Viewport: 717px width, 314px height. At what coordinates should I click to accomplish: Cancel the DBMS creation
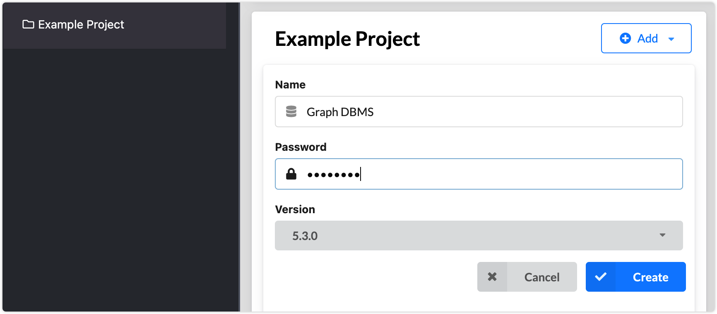point(541,277)
